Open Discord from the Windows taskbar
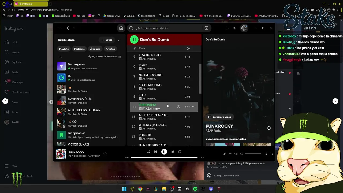The width and height of the screenshot is (343, 193). [x=211, y=189]
